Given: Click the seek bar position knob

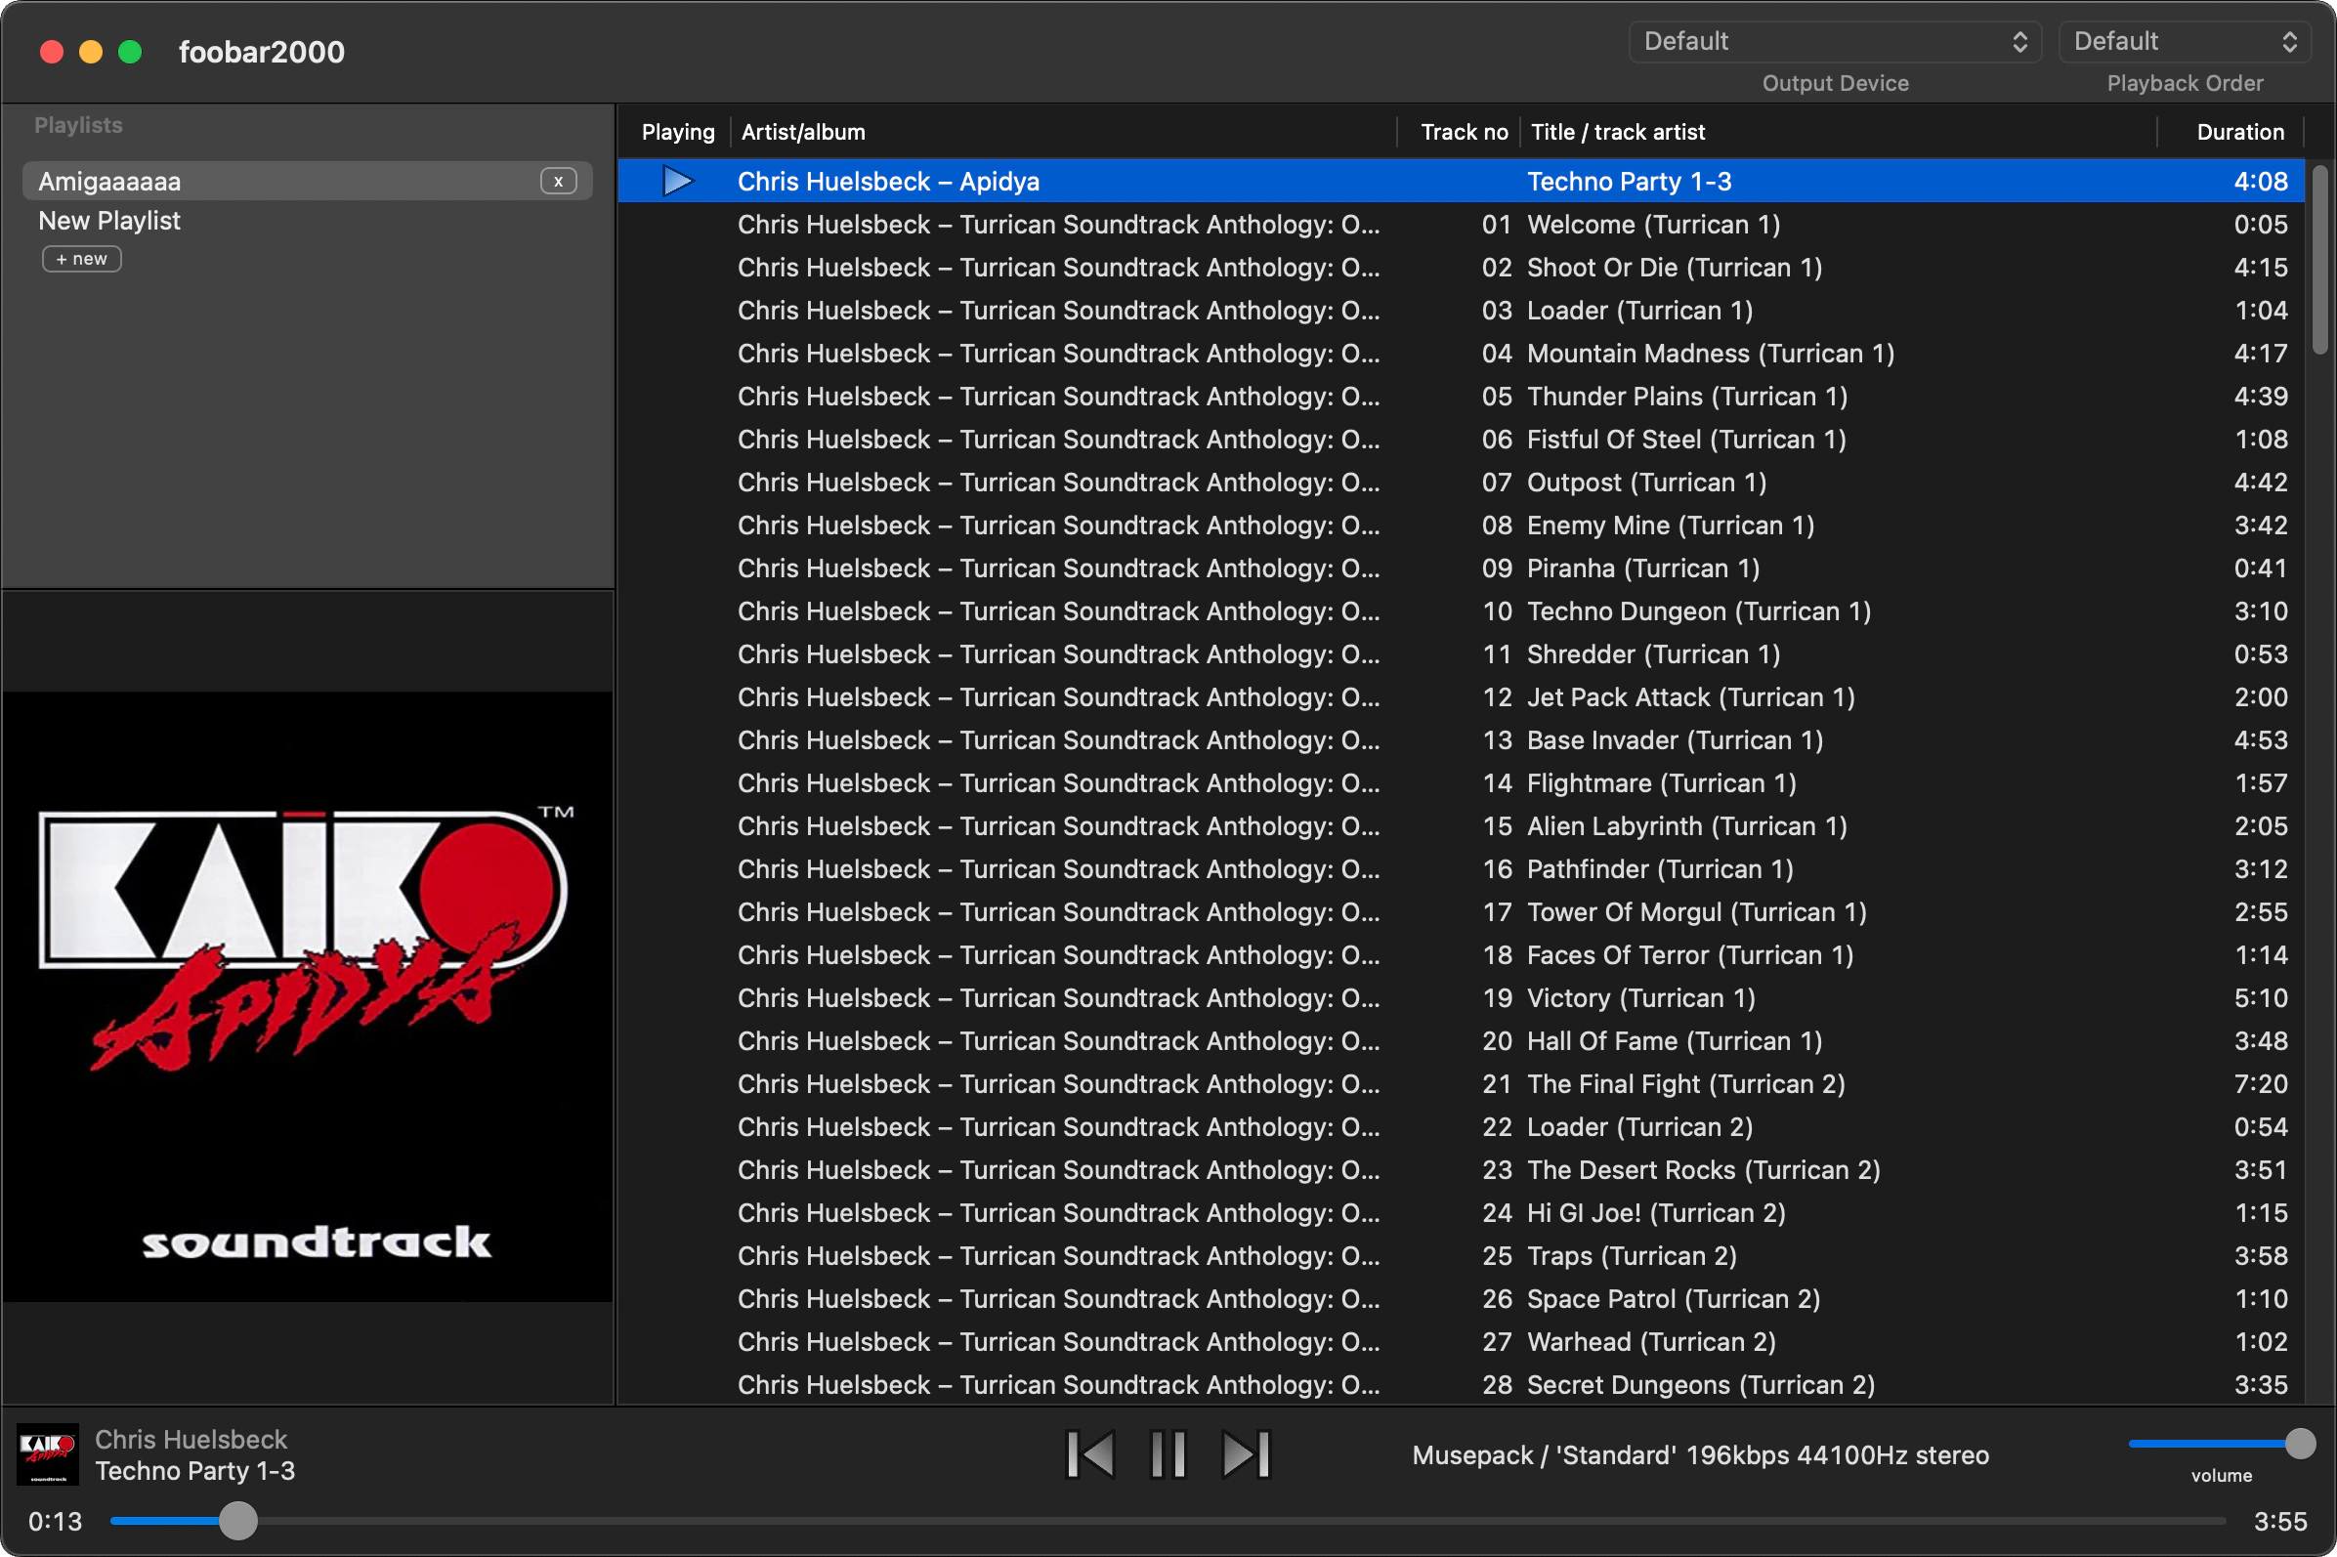Looking at the screenshot, I should tap(237, 1520).
